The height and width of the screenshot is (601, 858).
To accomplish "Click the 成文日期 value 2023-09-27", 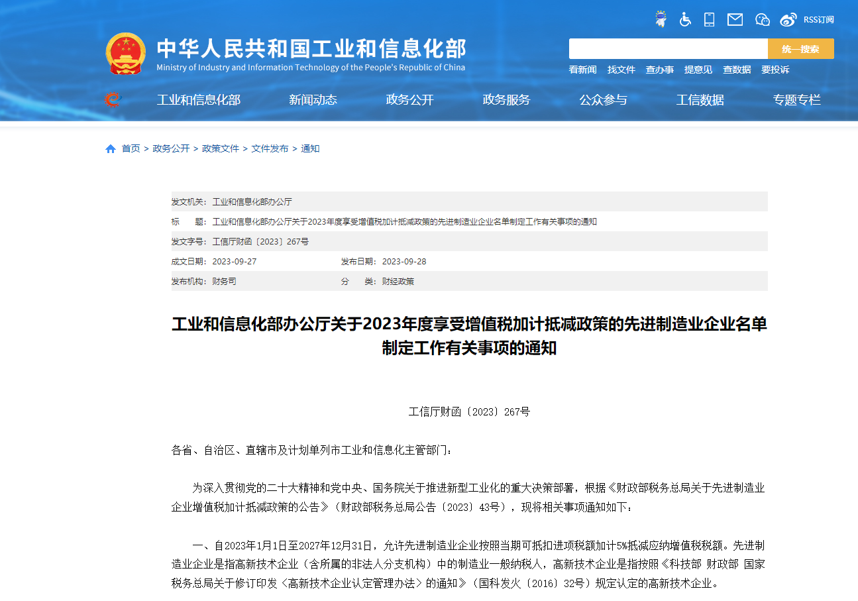I will click(x=234, y=261).
